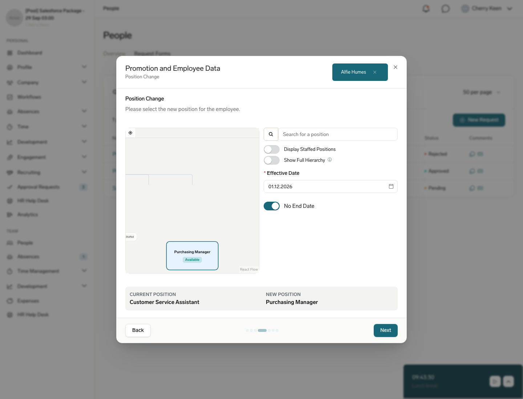Click the People icon under the Team section
The height and width of the screenshot is (399, 523).
click(x=10, y=243)
